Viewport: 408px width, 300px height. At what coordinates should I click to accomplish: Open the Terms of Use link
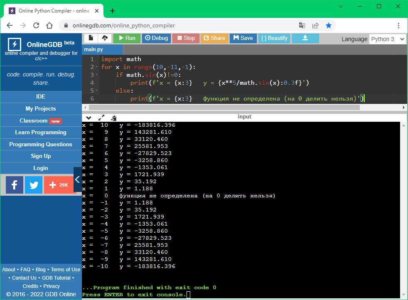[x=66, y=269]
